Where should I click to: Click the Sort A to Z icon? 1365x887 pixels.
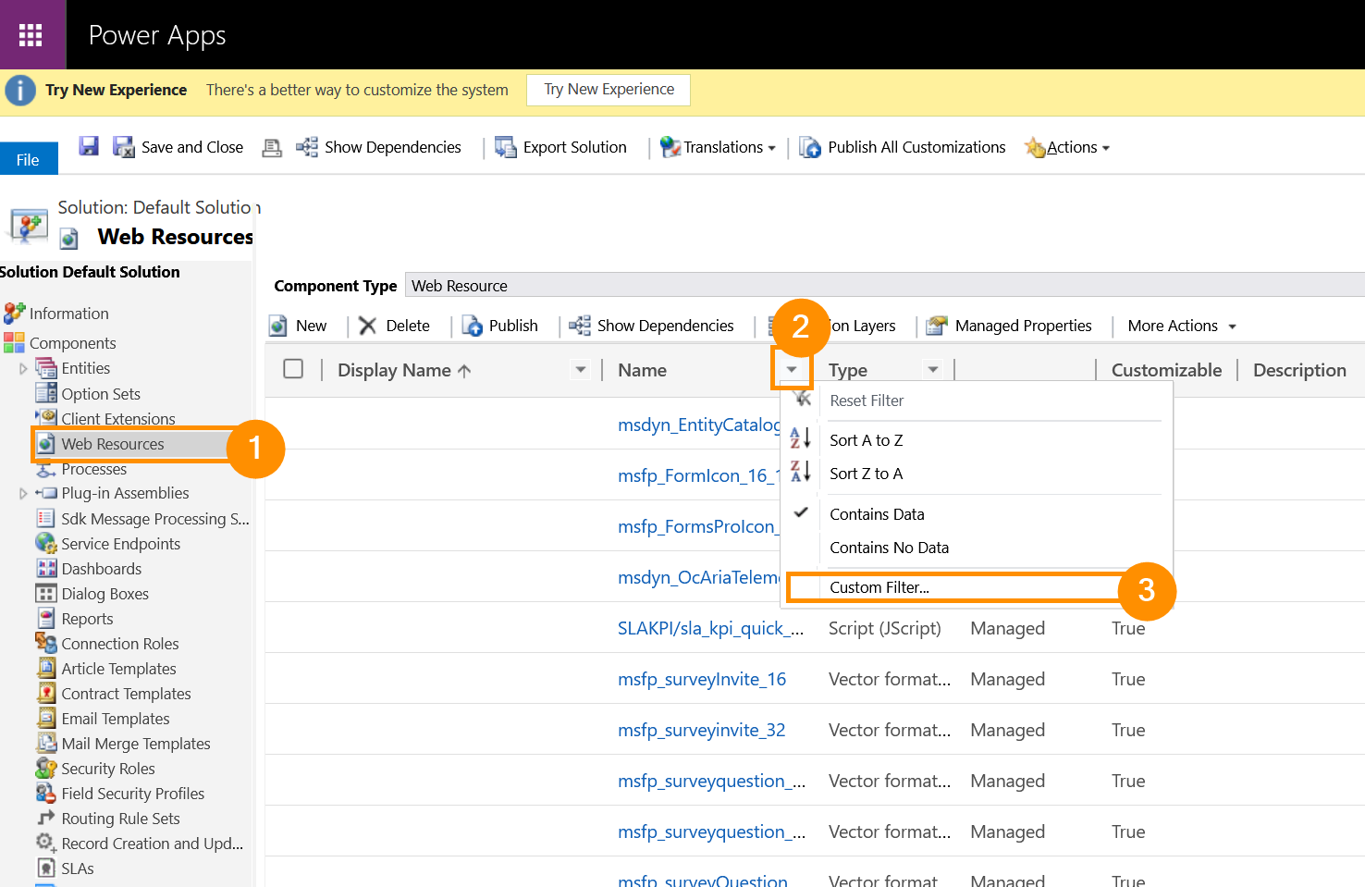[x=800, y=437]
